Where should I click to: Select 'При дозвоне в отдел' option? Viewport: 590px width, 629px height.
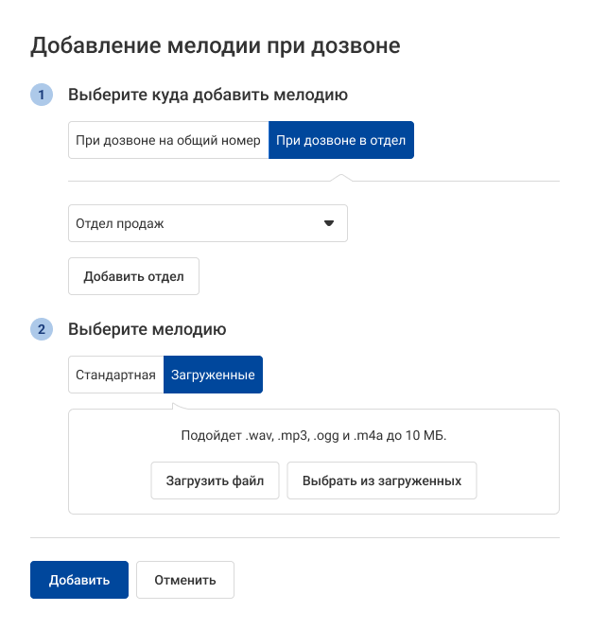[341, 140]
